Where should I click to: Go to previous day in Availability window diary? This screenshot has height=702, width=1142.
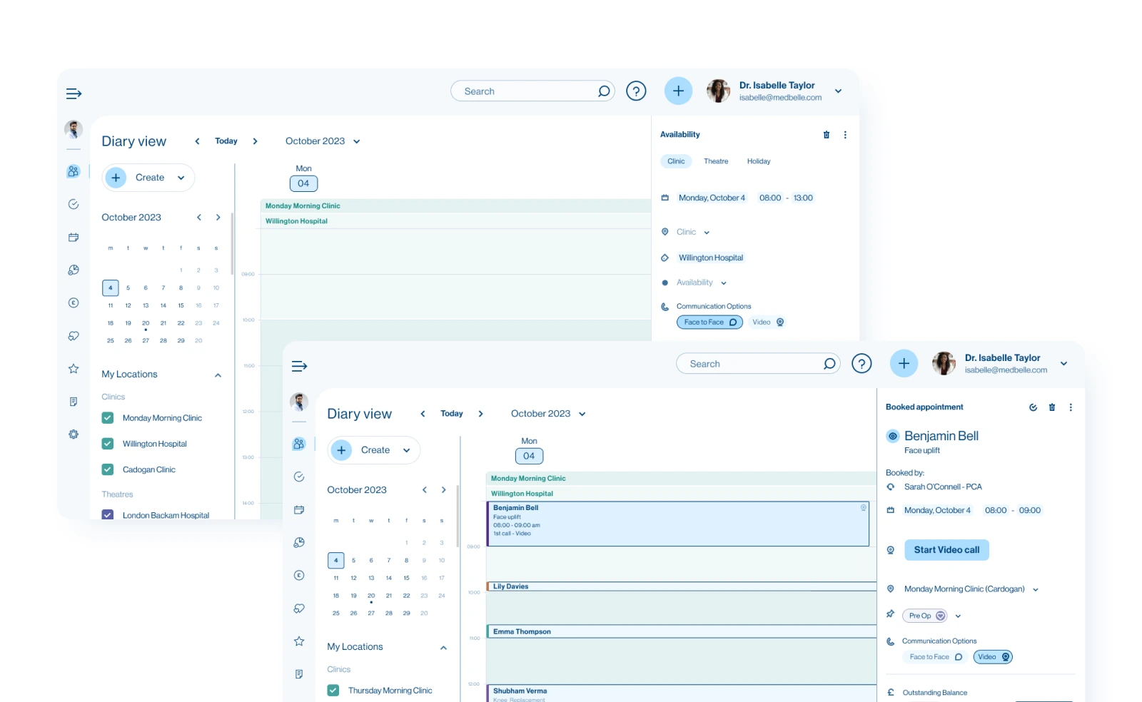pos(197,141)
